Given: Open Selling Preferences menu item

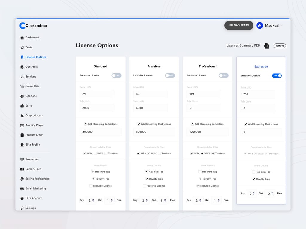Looking at the screenshot, I should click(x=37, y=179).
